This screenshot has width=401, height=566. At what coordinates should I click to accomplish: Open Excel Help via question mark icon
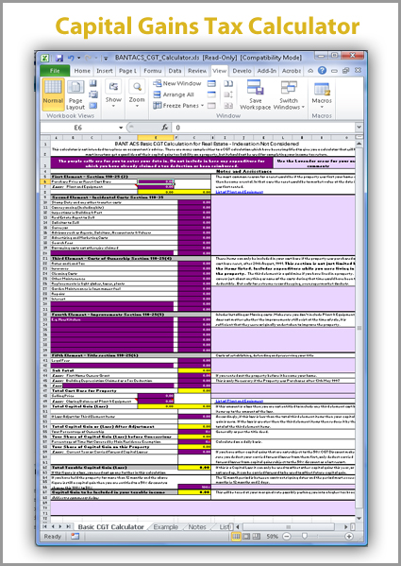pos(322,70)
